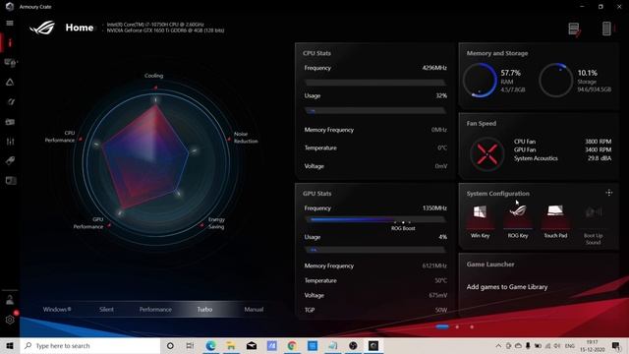Click the fan icon in Fan Speed
Viewport: 629px width, 354px height.
click(x=487, y=154)
